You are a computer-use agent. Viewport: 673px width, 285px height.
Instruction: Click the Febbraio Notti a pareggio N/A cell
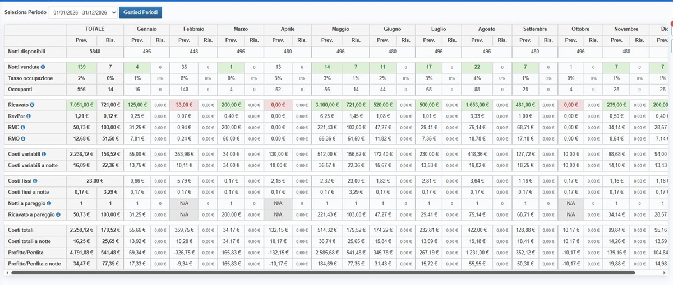pos(184,203)
